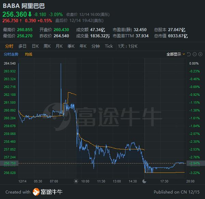Switch to the 分时 tab
This screenshot has height=199, width=205.
(x=9, y=46)
